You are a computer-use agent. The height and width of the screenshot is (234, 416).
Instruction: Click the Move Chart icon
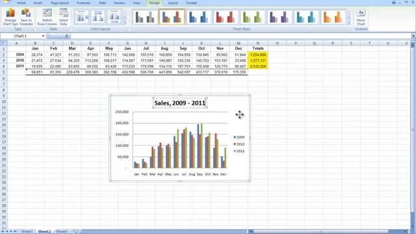(361, 17)
